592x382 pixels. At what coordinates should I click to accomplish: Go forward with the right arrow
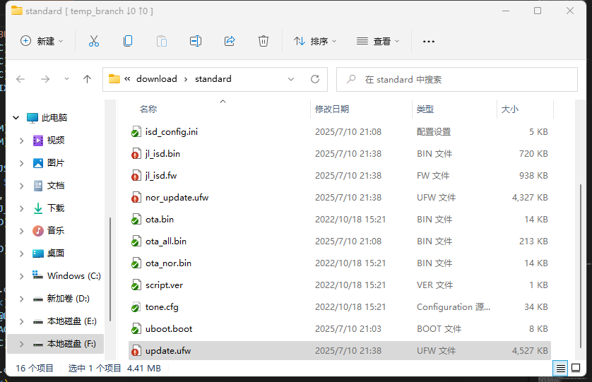45,79
